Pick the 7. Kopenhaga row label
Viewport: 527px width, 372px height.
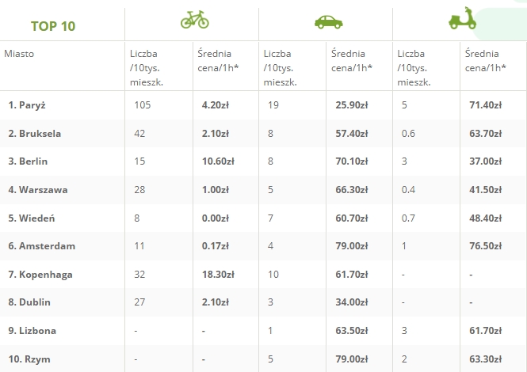click(40, 274)
